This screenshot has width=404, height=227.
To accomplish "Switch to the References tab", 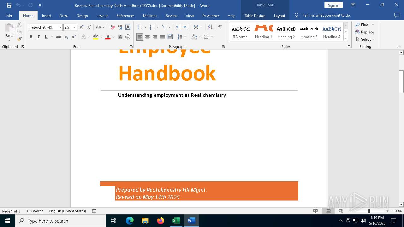I will (x=125, y=16).
